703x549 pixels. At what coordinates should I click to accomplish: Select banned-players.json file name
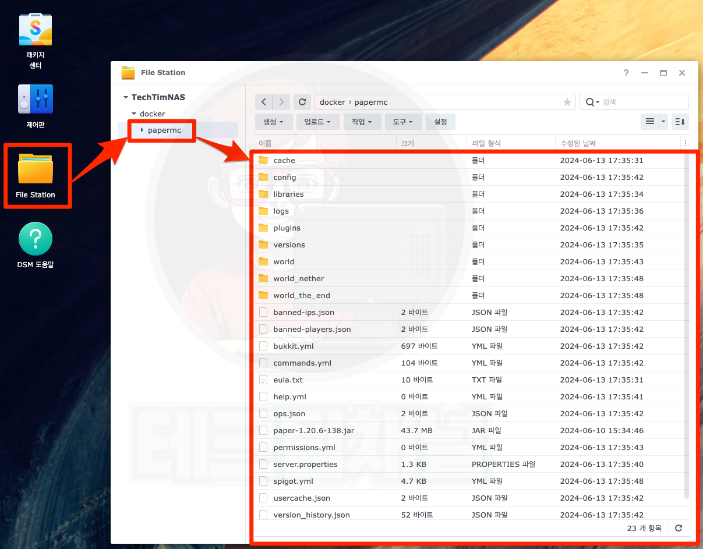[312, 329]
